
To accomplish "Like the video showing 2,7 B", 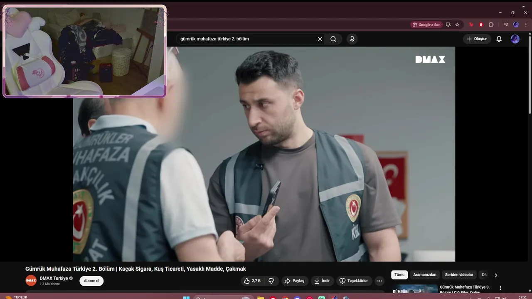I will [252, 281].
